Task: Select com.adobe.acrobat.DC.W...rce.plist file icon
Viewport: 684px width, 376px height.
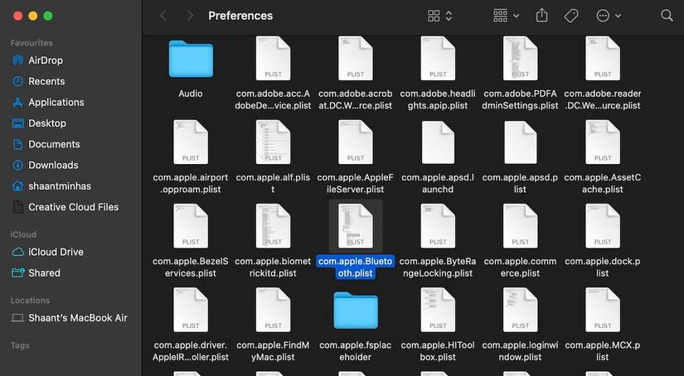Action: click(356, 58)
